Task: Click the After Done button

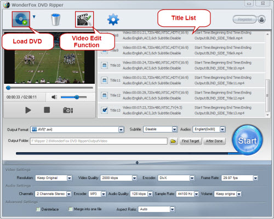Action: (x=214, y=141)
